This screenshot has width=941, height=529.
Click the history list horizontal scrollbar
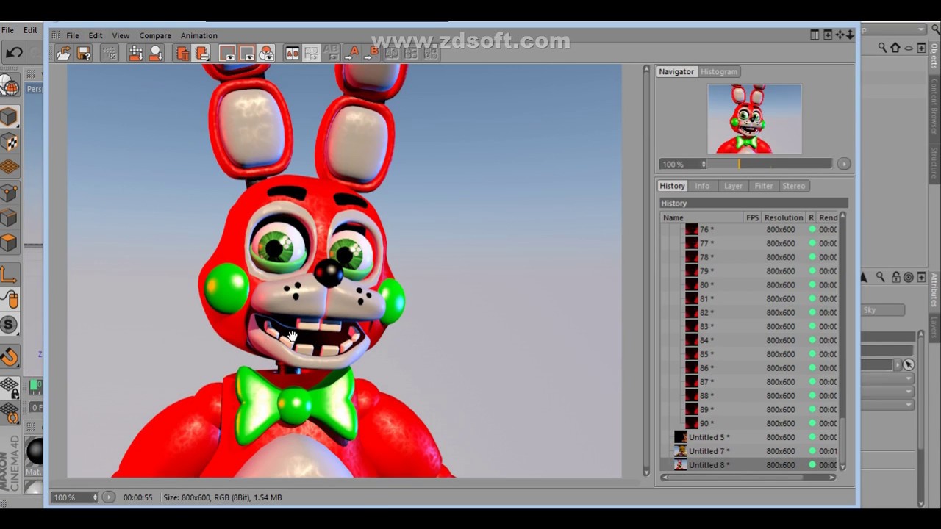tap(748, 478)
